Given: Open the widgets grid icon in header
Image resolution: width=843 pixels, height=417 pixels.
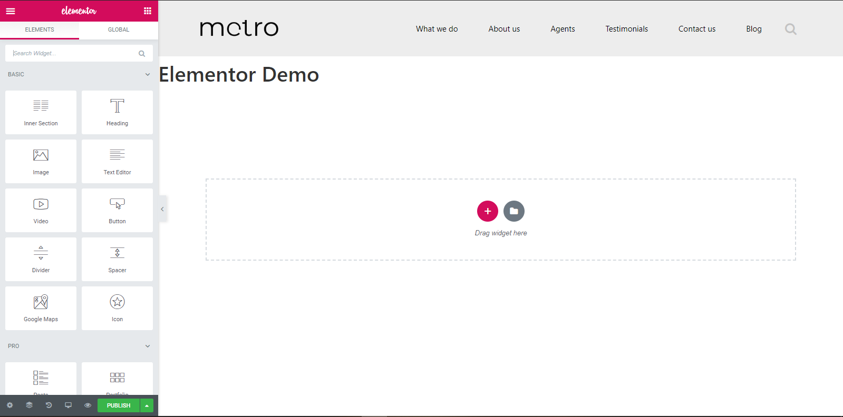Looking at the screenshot, I should coord(148,11).
